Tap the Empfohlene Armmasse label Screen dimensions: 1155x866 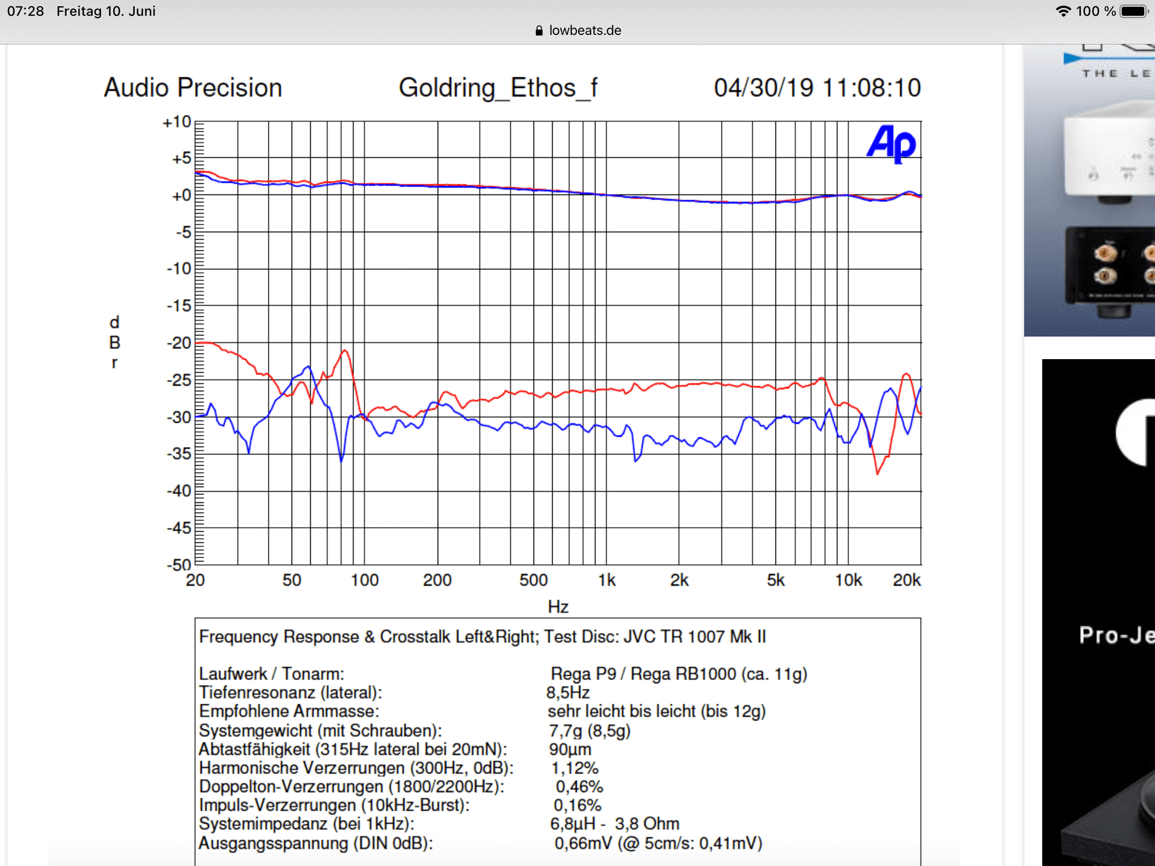(x=289, y=711)
